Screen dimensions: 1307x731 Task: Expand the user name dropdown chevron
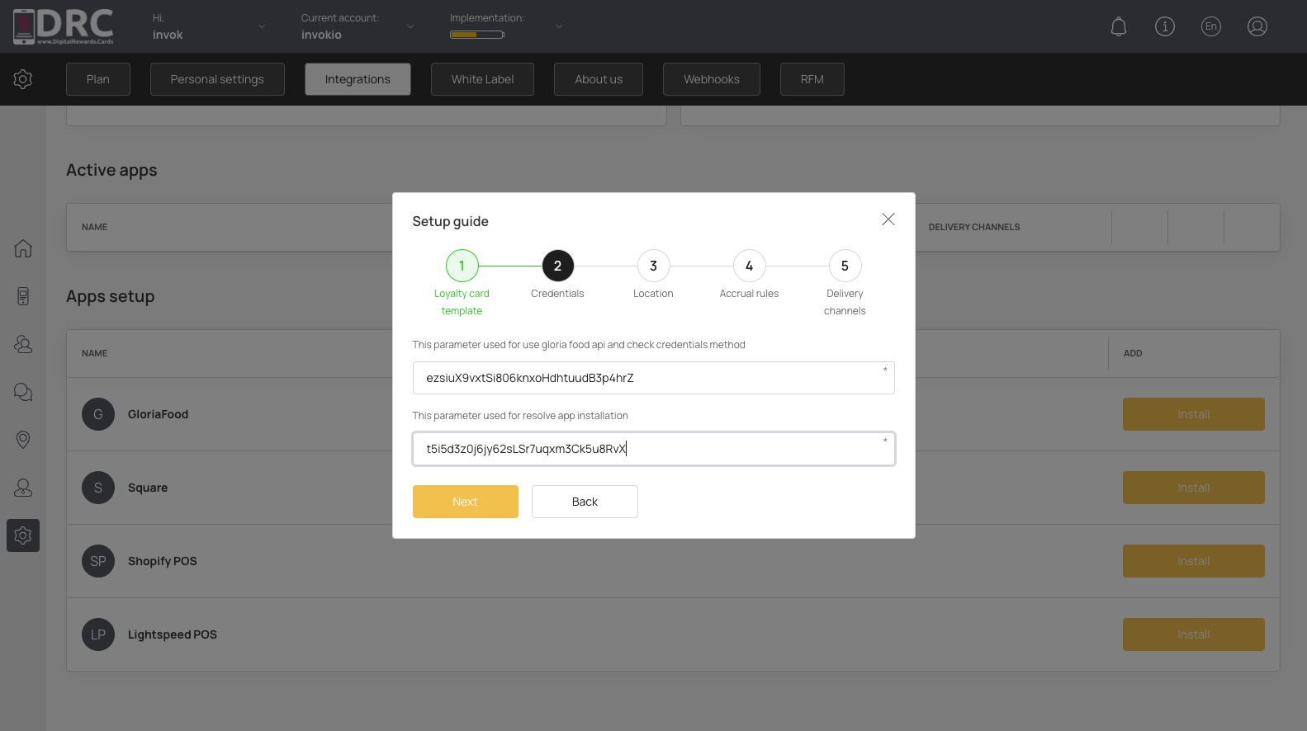point(262,26)
